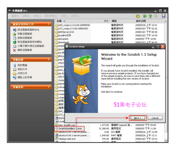Open the View menu in Explorer
Image resolution: width=171 pixels, height=145 pixels.
(x=37, y=16)
